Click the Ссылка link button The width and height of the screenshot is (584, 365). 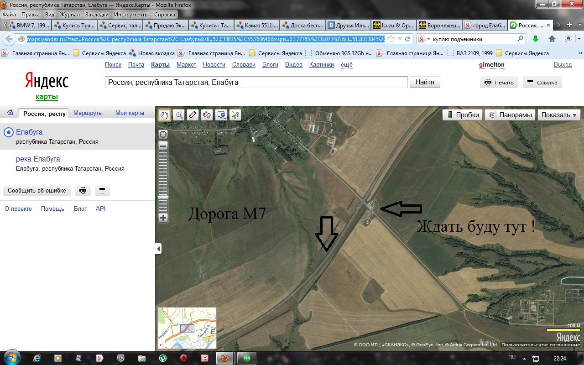coord(542,83)
